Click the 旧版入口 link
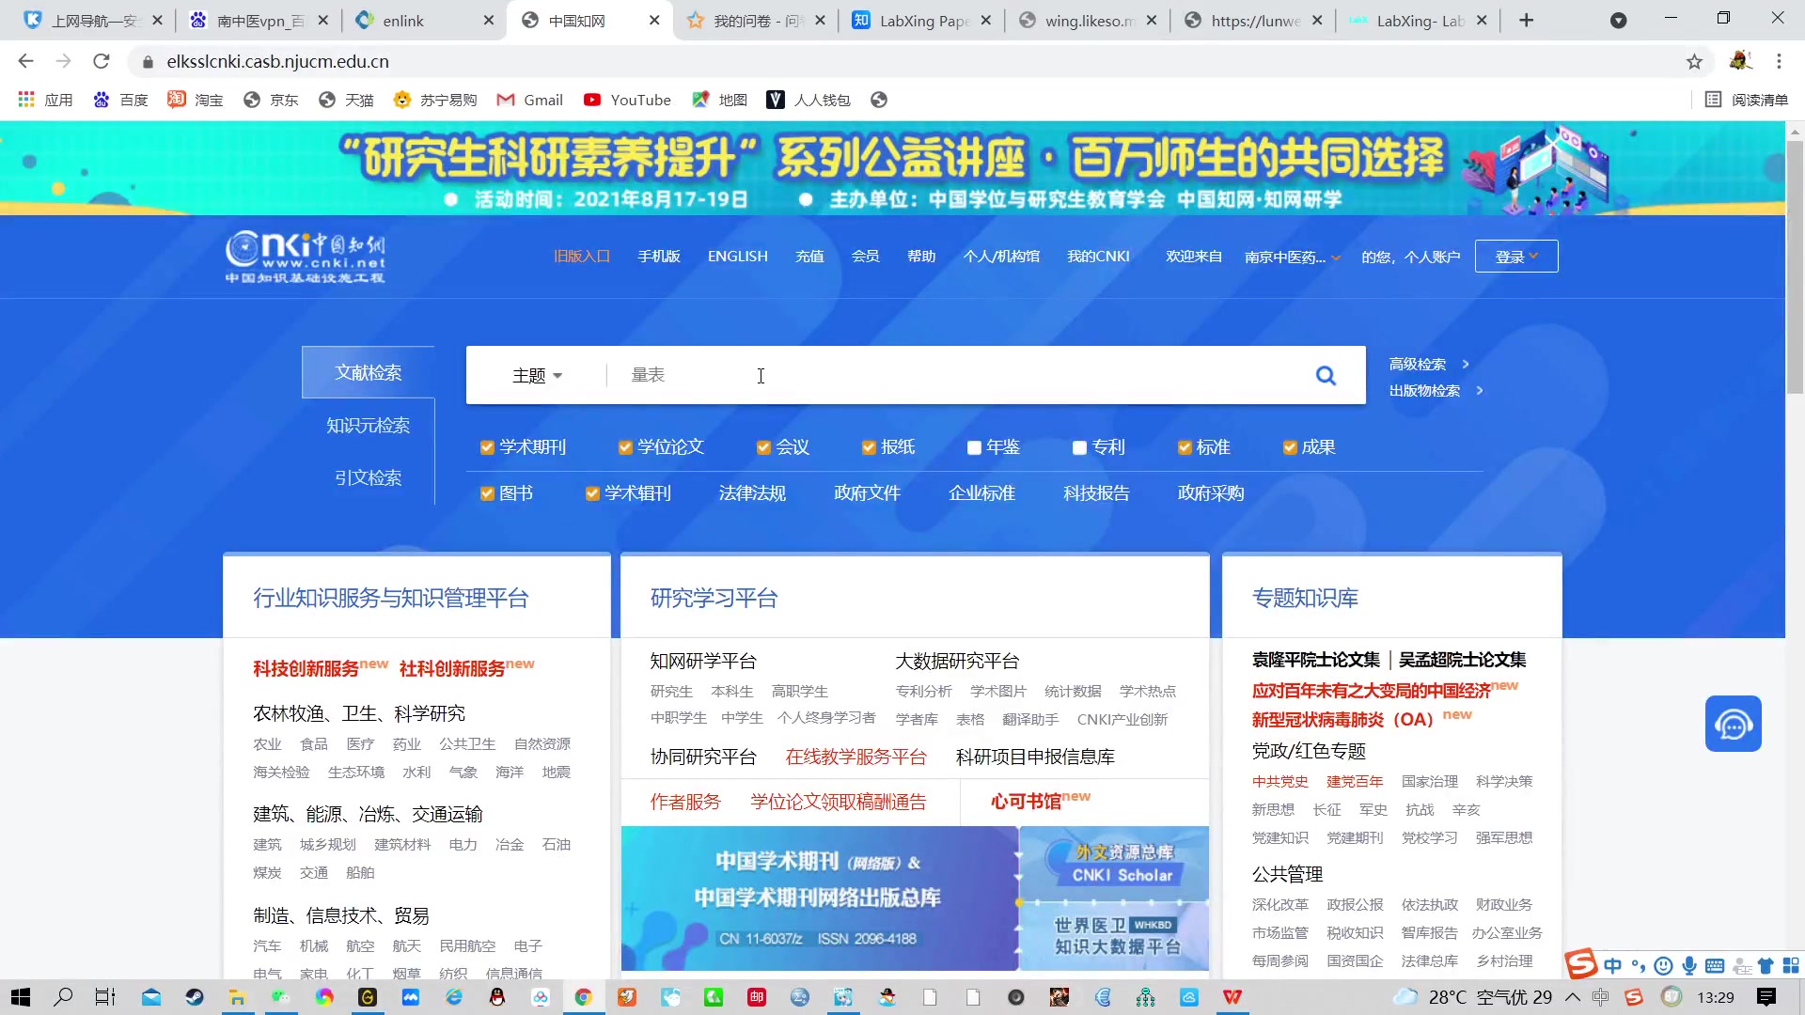 pos(582,257)
